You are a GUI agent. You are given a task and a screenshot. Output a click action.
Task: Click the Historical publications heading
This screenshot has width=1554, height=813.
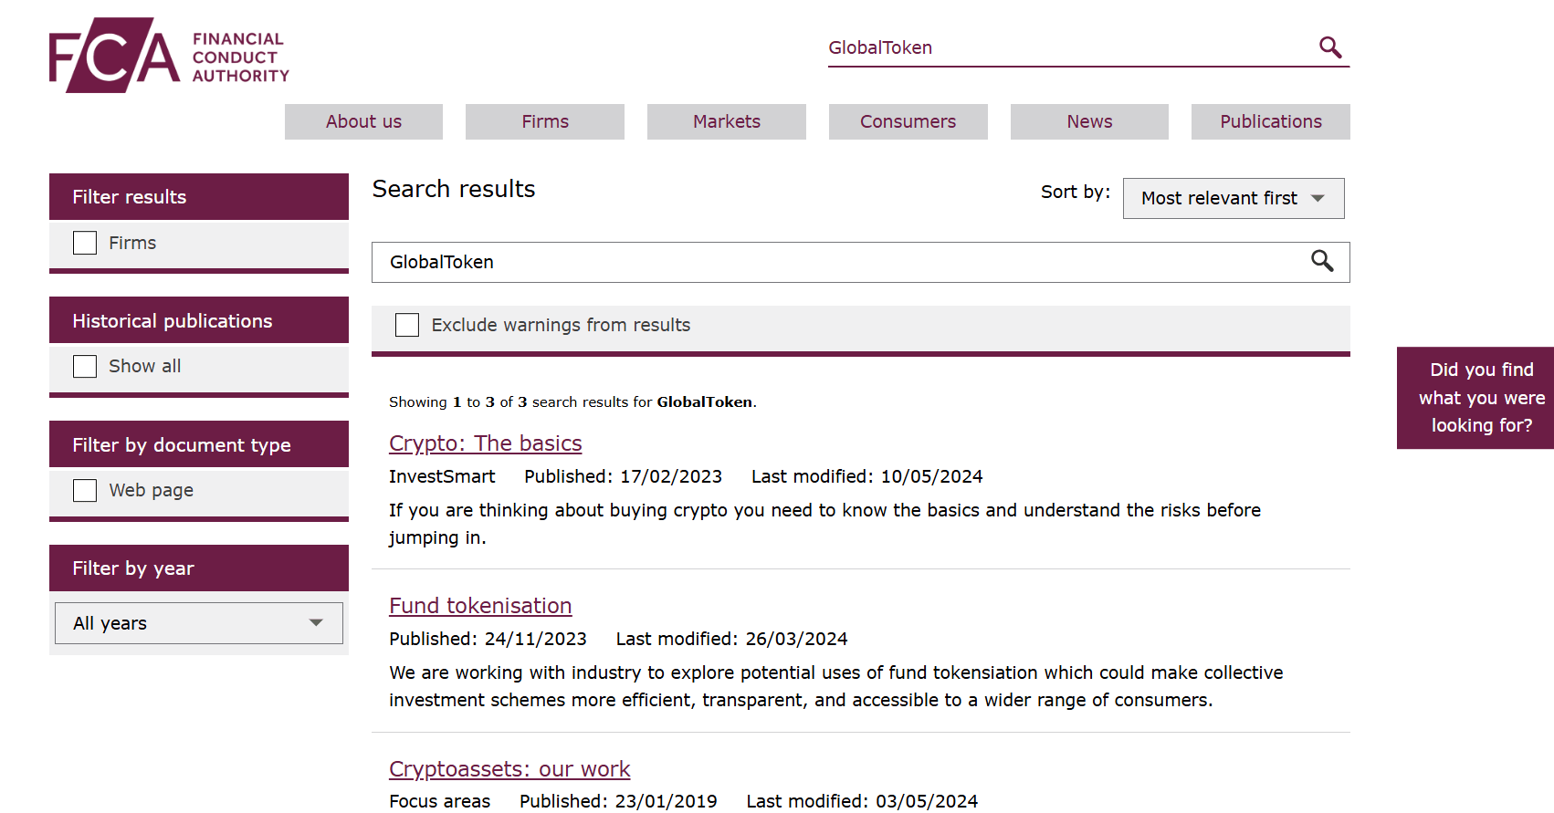pyautogui.click(x=199, y=320)
